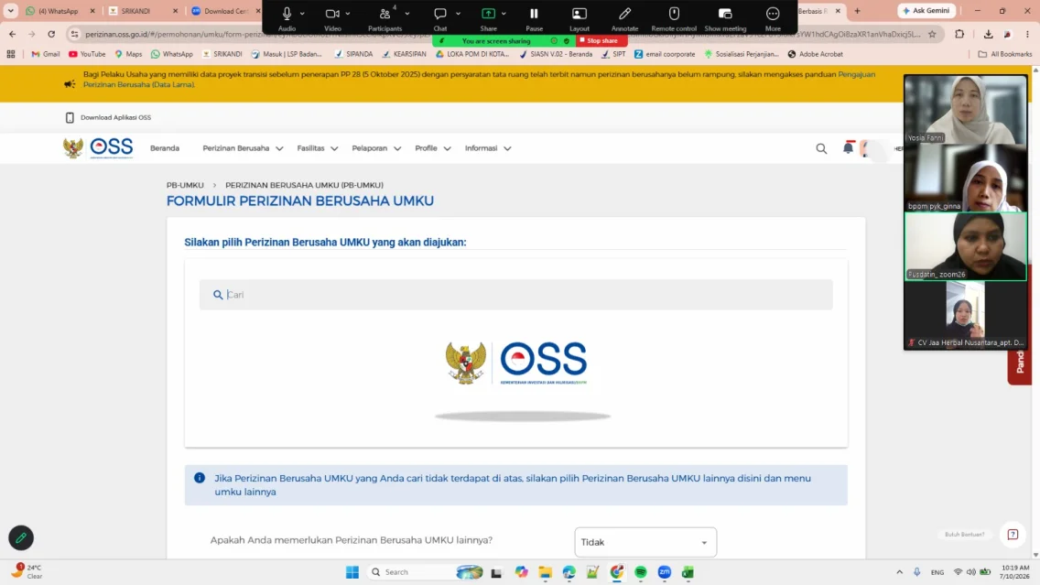Image resolution: width=1040 pixels, height=585 pixels.
Task: Expand Share options arrow in Zoom toolbar
Action: [504, 13]
